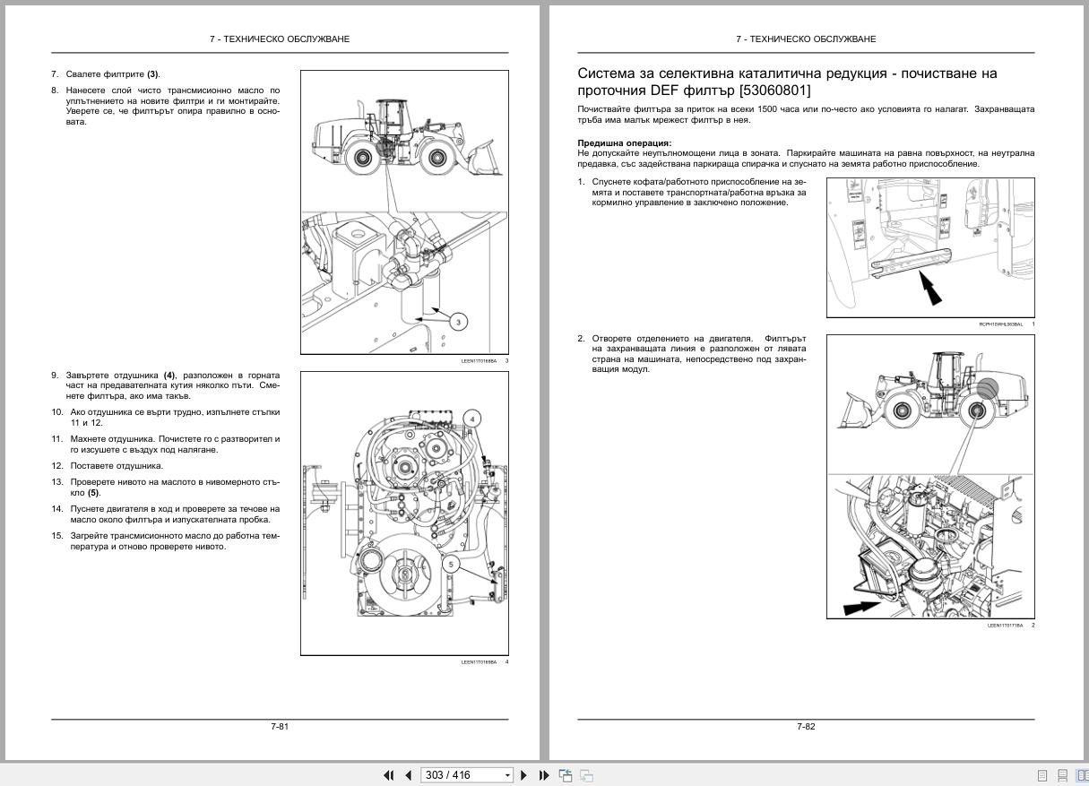1089x786 pixels.
Task: Click right page header '7 - ТЕХНИЧЕСКО ОБСЛУЖВАНЕ'
Action: pyautogui.click(x=806, y=39)
